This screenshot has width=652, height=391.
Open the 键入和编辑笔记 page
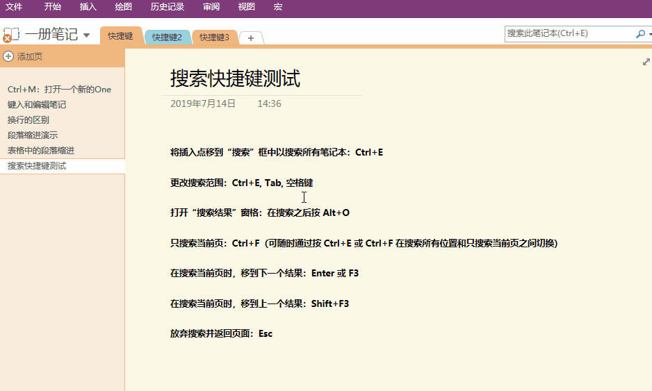37,105
